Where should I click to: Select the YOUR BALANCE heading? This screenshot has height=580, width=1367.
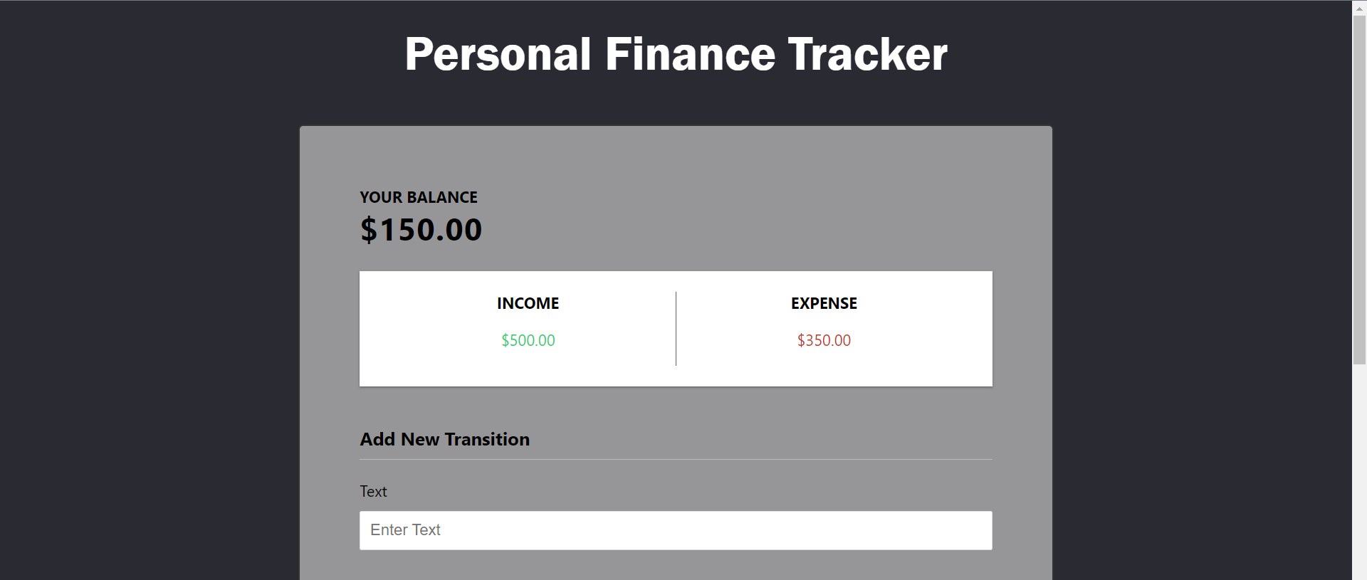[x=418, y=197]
